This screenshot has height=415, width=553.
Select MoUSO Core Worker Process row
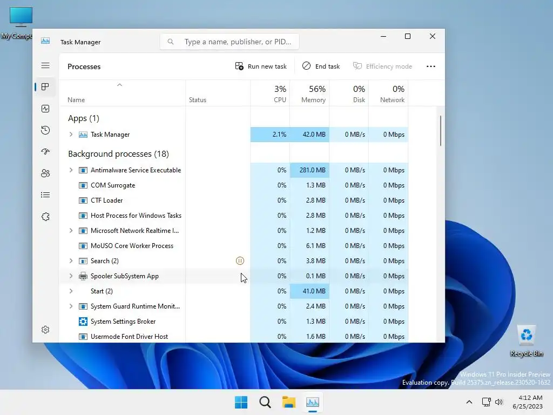click(234, 246)
